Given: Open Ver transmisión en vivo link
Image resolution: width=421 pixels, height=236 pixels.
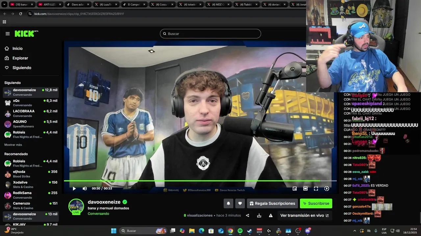Looking at the screenshot, I should point(305,215).
